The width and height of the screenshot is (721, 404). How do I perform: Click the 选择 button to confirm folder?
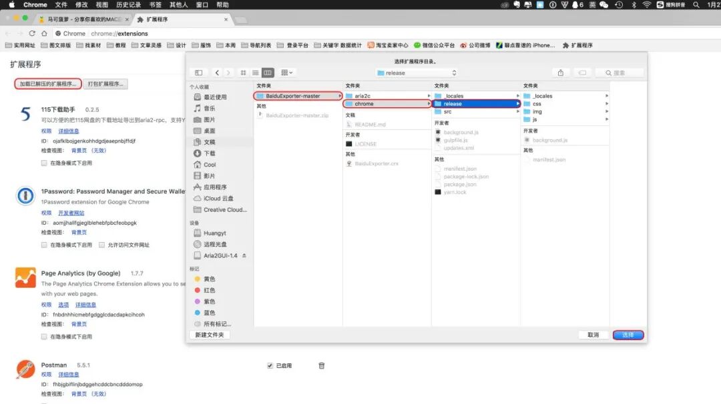(x=627, y=335)
